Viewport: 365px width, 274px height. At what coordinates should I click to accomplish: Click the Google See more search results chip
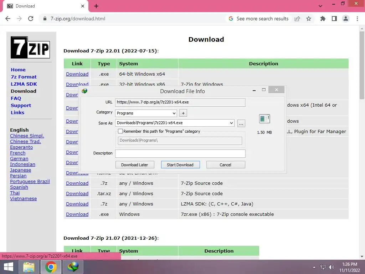coord(259,19)
